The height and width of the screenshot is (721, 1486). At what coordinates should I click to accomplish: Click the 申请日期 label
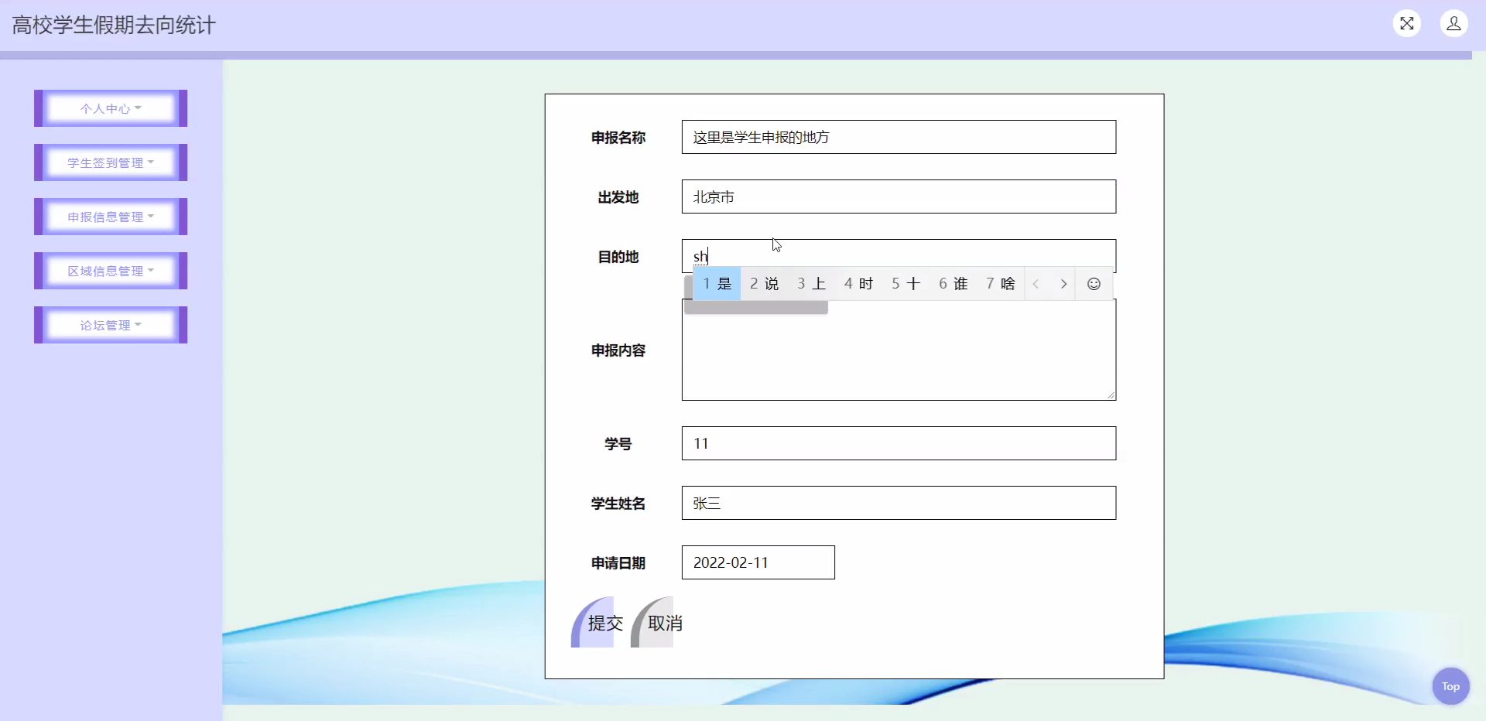pyautogui.click(x=618, y=563)
